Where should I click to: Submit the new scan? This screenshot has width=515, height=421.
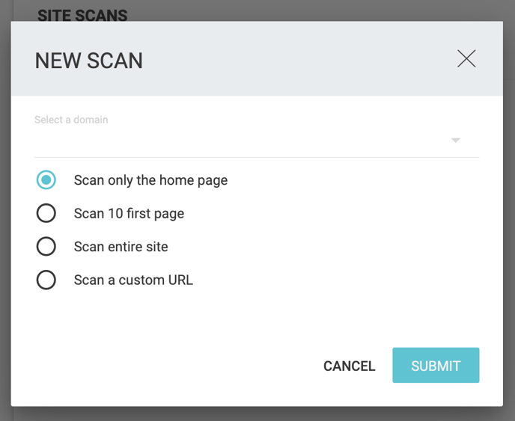(436, 365)
